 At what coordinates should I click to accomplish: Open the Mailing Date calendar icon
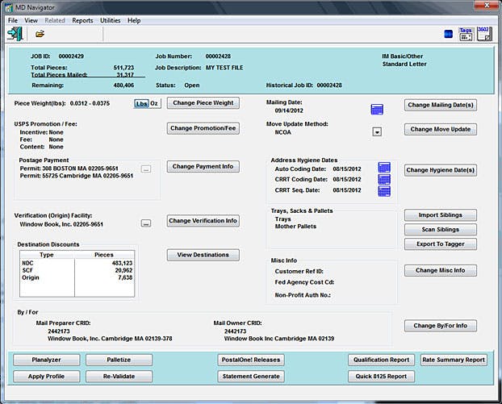click(x=376, y=110)
